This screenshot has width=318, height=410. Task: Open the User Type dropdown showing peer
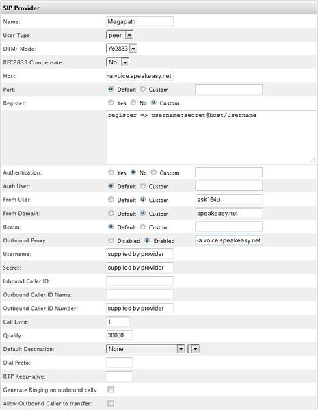coord(120,35)
